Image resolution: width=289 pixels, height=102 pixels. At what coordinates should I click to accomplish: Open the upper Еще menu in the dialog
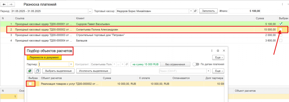(x=218, y=57)
